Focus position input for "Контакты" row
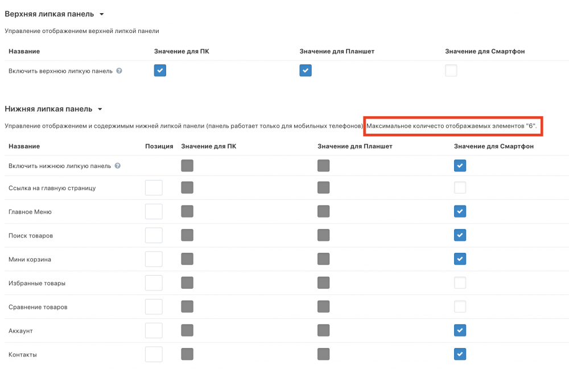The image size is (569, 373). pos(154,354)
